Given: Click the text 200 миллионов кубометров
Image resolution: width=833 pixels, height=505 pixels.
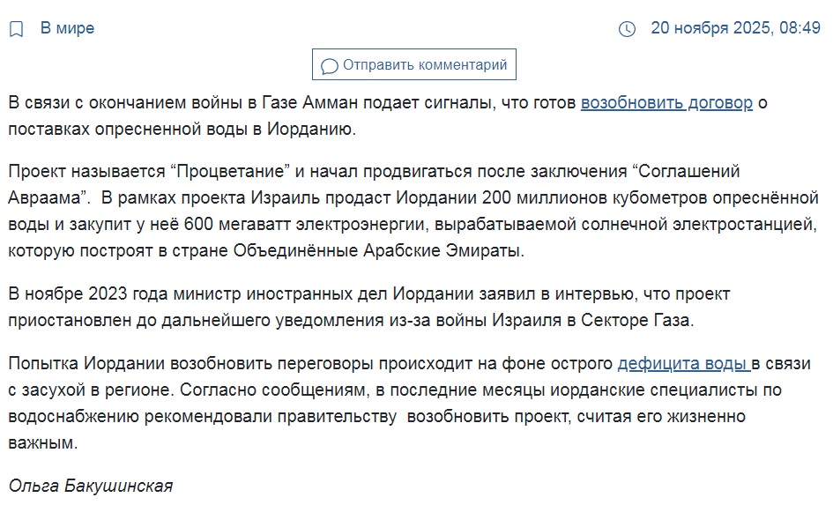Looking at the screenshot, I should coord(595,197).
